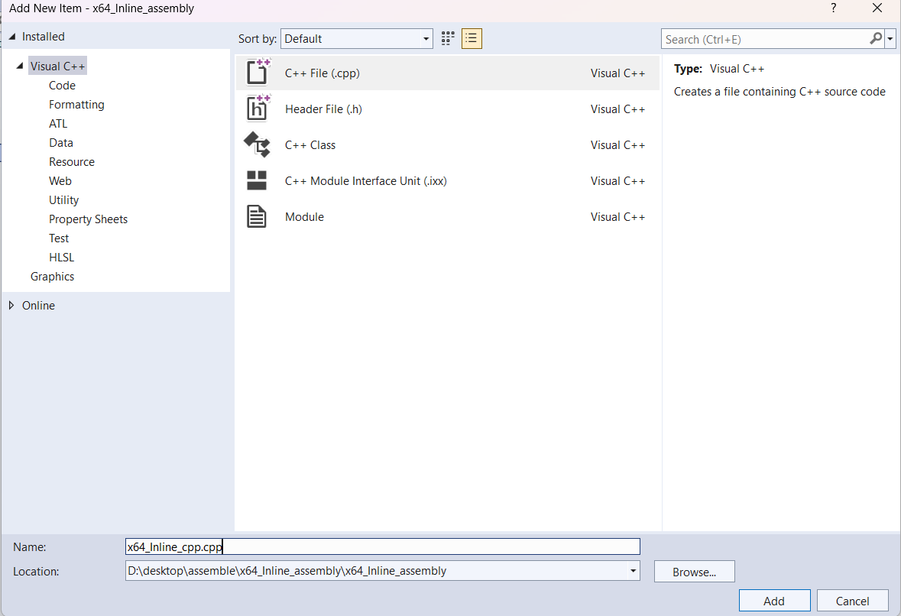The height and width of the screenshot is (616, 901).
Task: Click the search magnifier icon
Action: click(x=875, y=38)
